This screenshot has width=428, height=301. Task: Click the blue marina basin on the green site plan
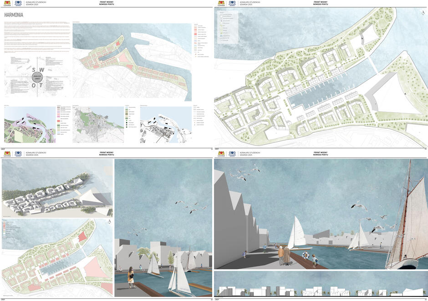pyautogui.click(x=314, y=97)
